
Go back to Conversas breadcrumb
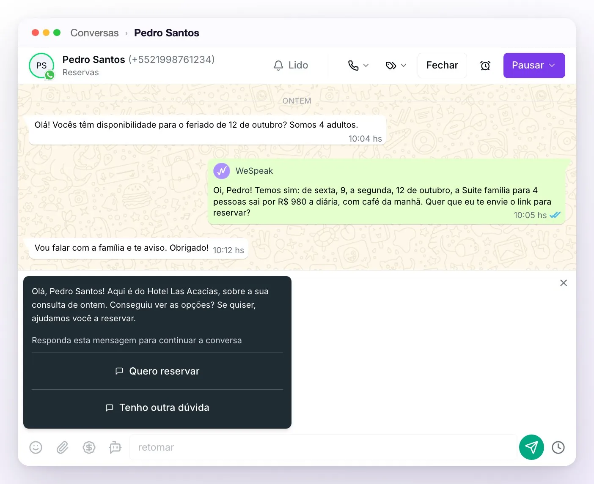coord(94,33)
